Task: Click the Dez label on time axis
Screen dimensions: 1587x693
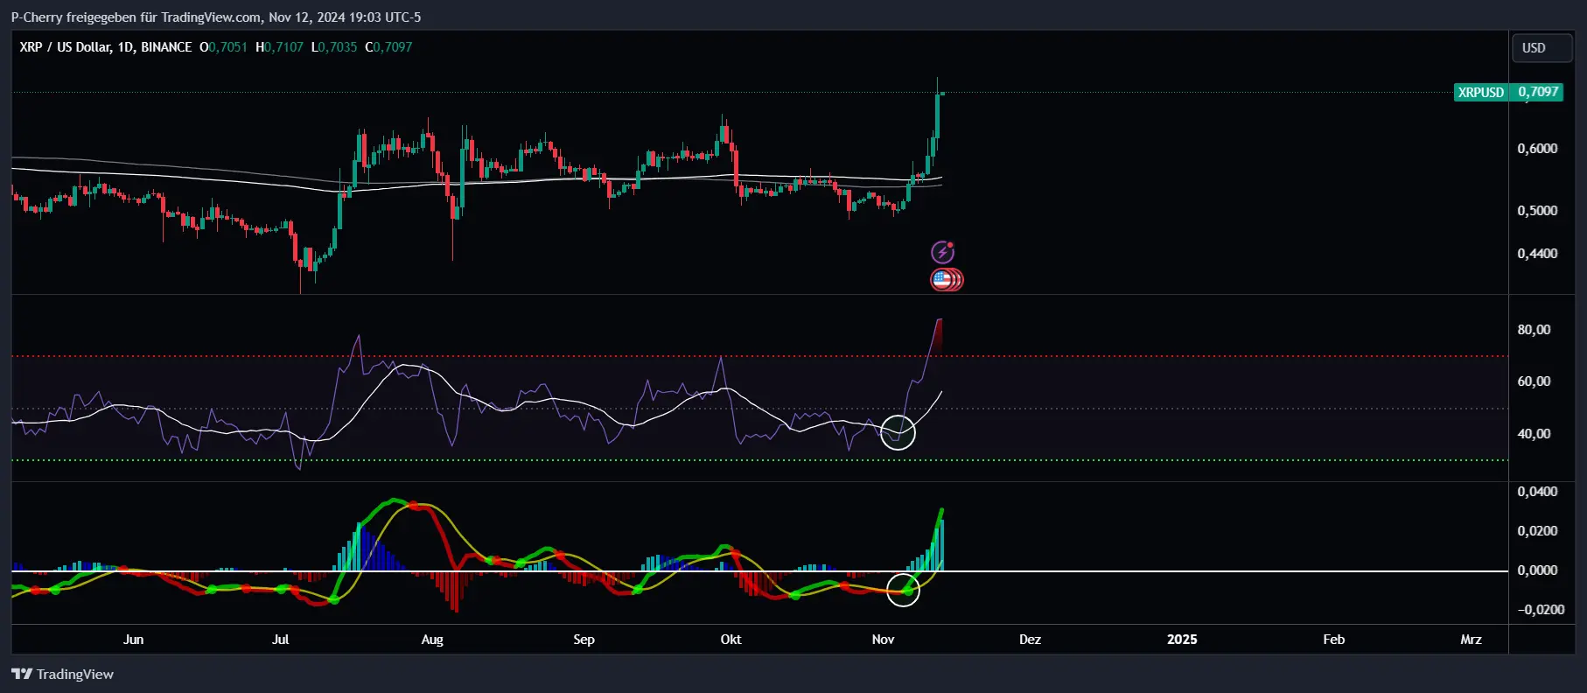Action: 1030,639
